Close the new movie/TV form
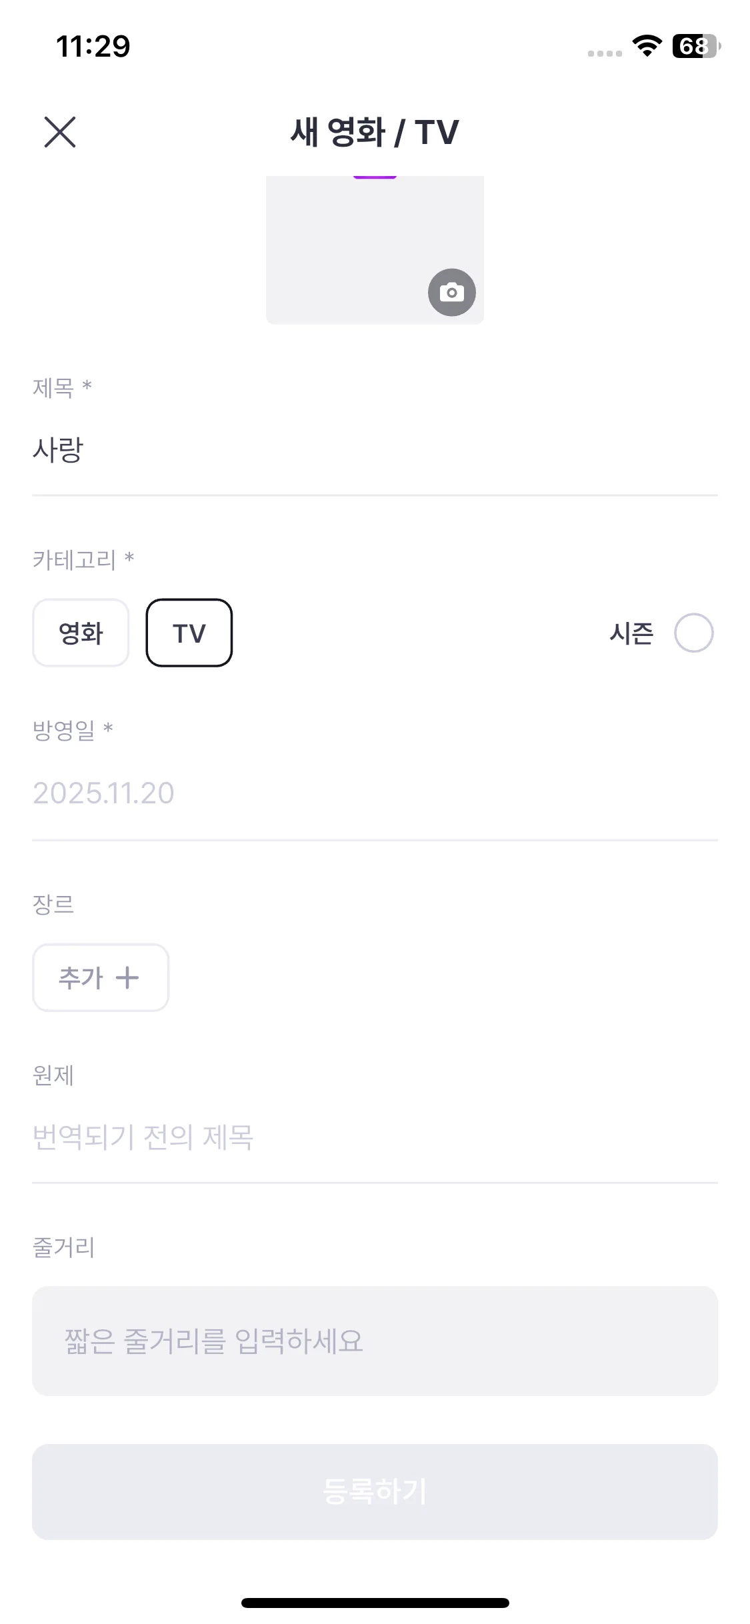This screenshot has height=1624, width=750. click(60, 132)
